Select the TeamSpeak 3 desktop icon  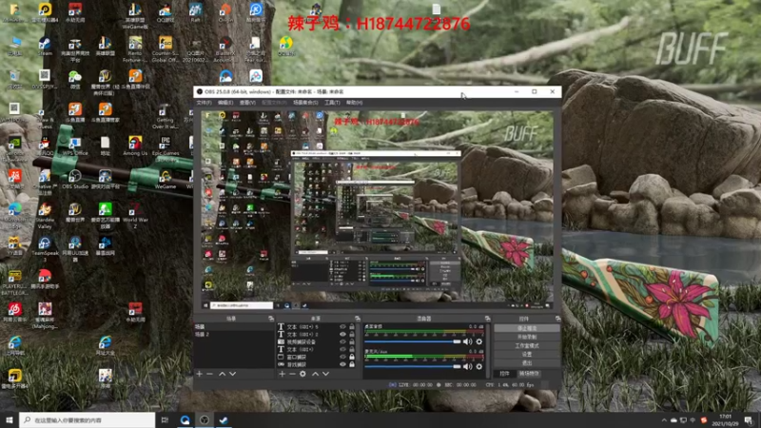[45, 249]
